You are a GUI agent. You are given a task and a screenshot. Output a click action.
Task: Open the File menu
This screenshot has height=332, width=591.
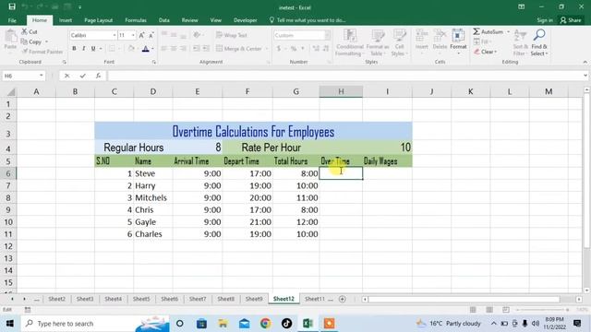coord(12,20)
